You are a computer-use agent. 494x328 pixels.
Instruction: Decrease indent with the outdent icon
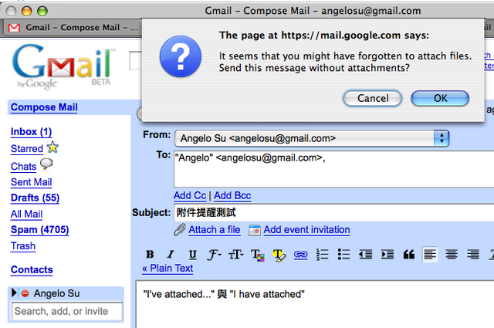365,254
